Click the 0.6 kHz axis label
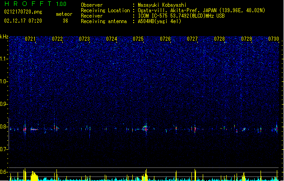284x181 pixels. [x=4, y=172]
